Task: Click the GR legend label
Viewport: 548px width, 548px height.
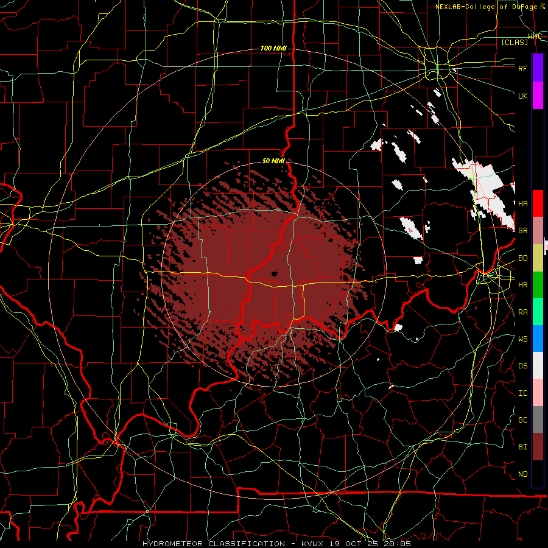Action: coord(522,231)
